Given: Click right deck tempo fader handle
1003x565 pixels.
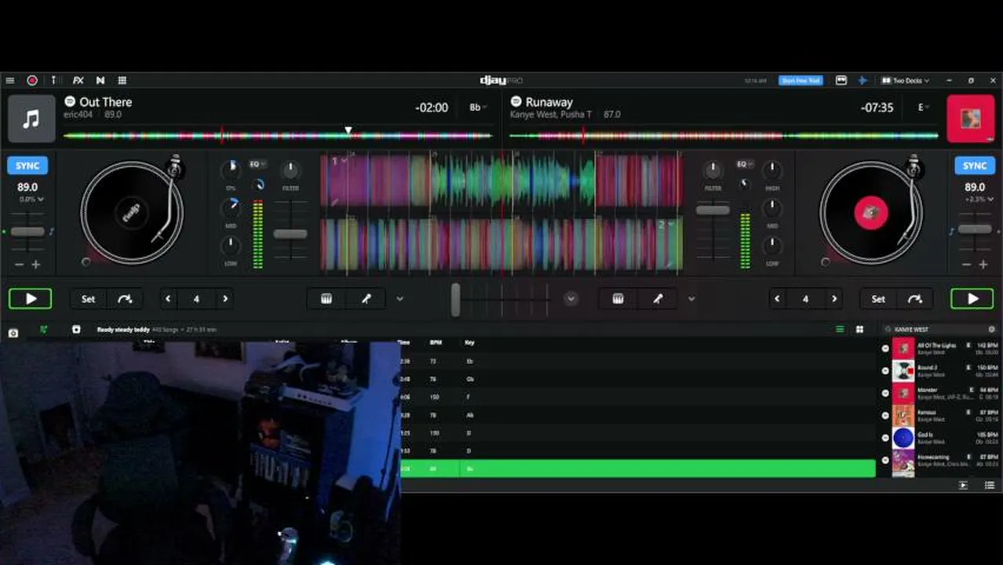Looking at the screenshot, I should 976,229.
